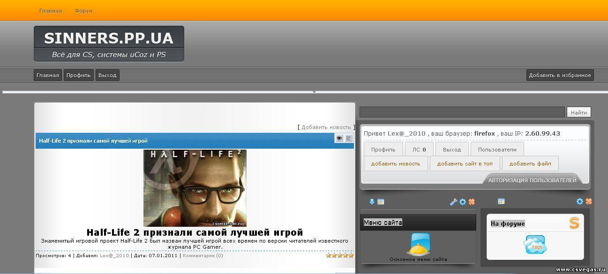Click the eye icon in the news header
The image size is (608, 274).
point(339,138)
